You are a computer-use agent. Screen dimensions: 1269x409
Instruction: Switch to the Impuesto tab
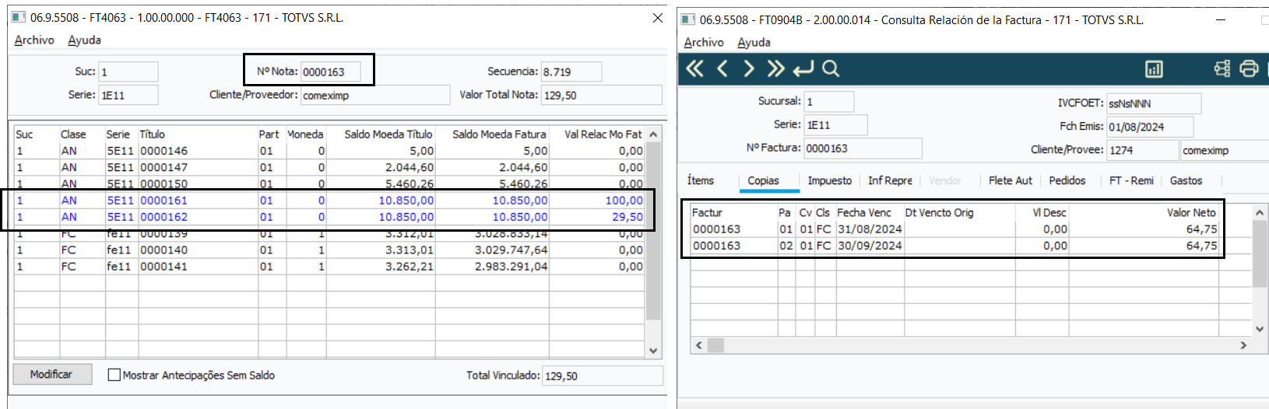tap(829, 180)
